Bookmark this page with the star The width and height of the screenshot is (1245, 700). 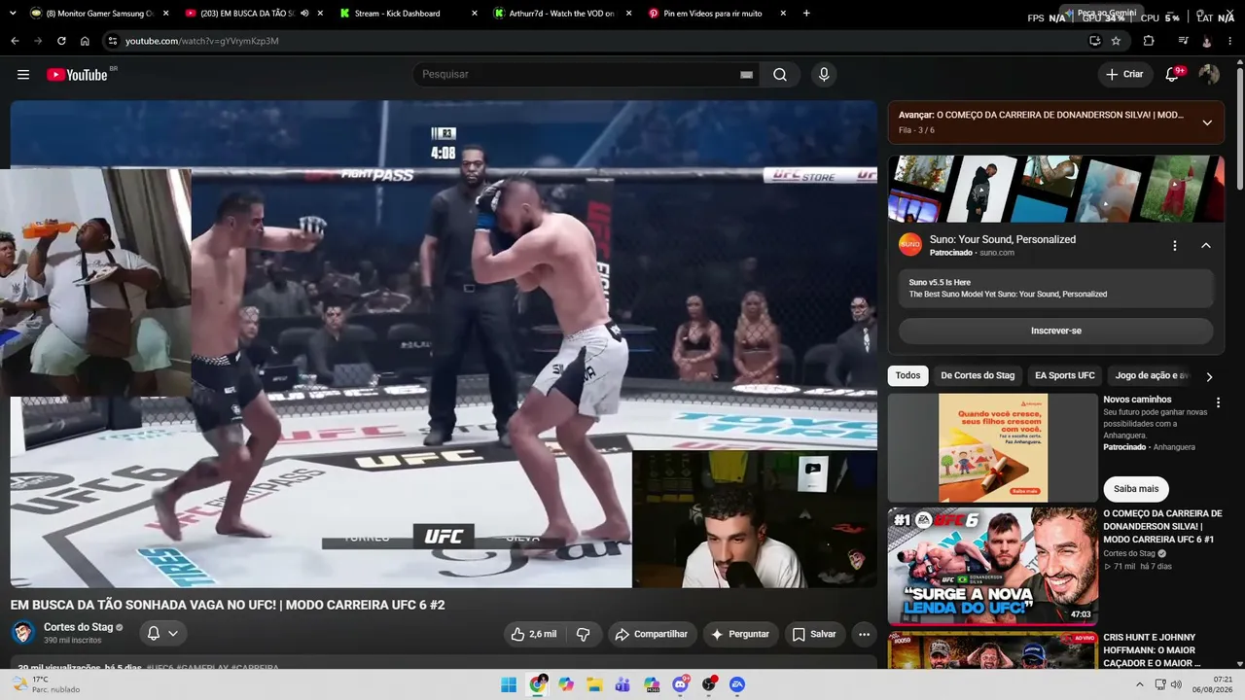(1116, 41)
